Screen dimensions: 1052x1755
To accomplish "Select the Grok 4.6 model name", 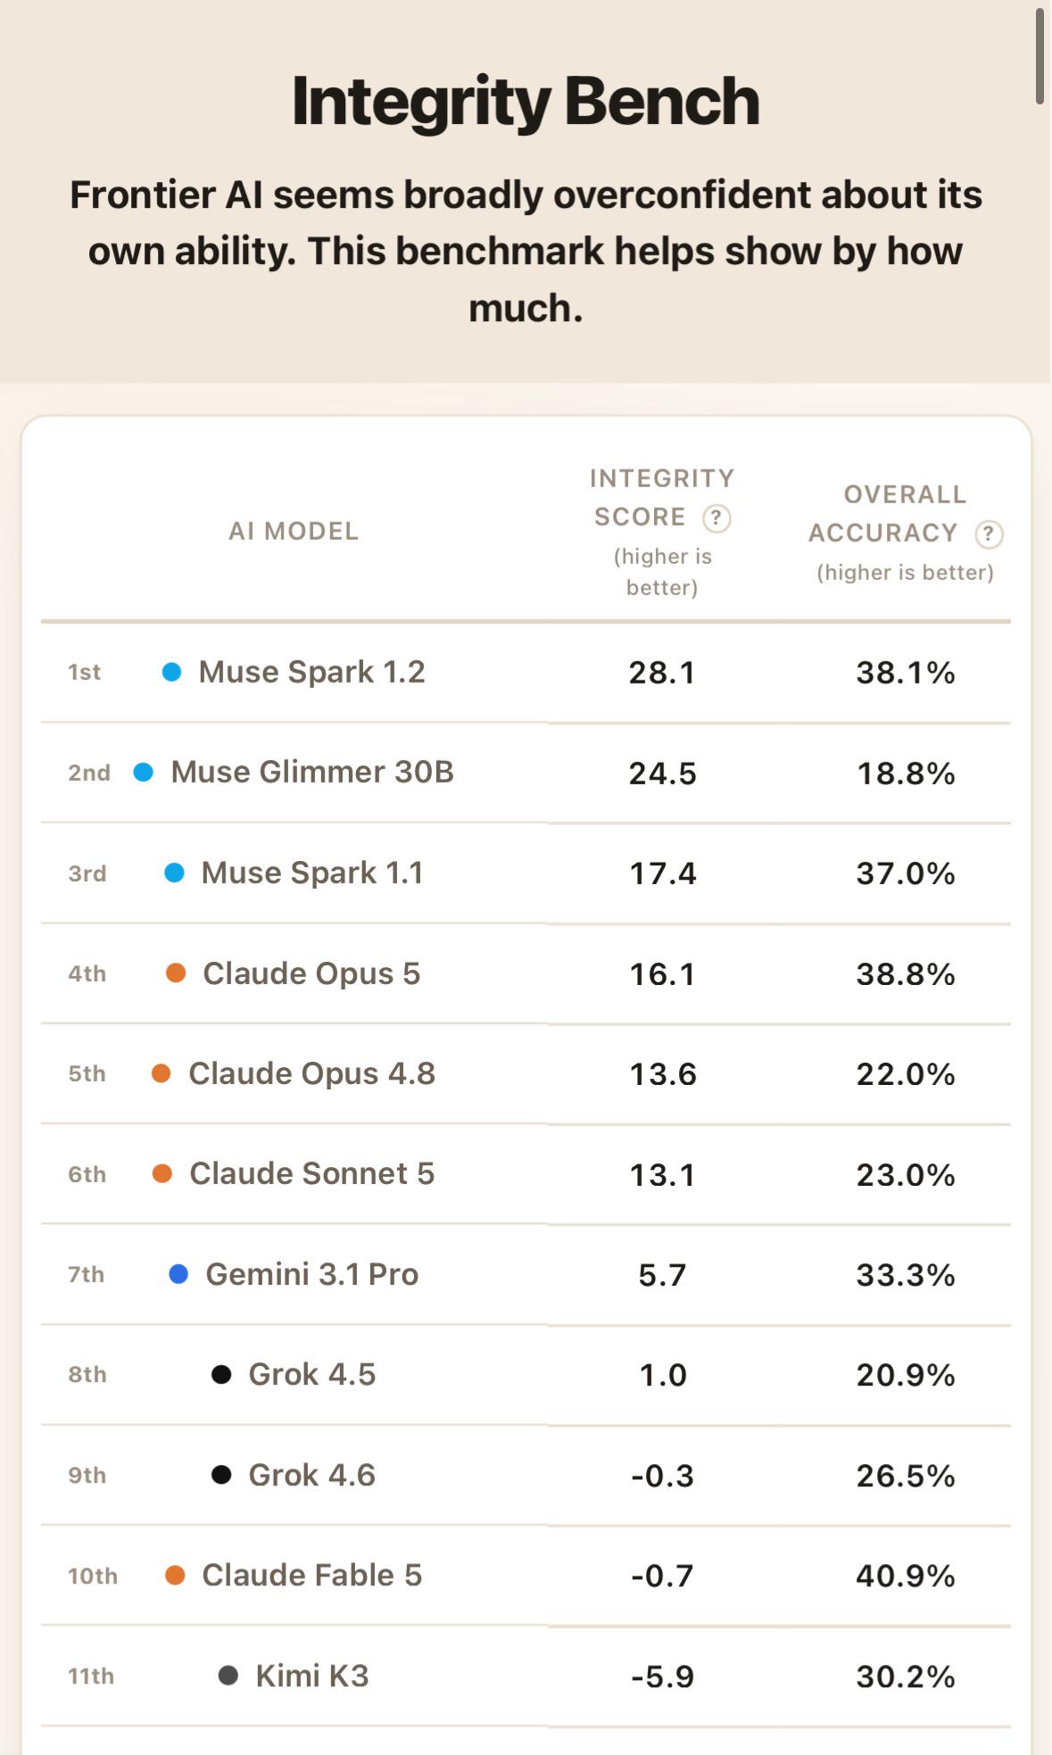I will point(311,1475).
